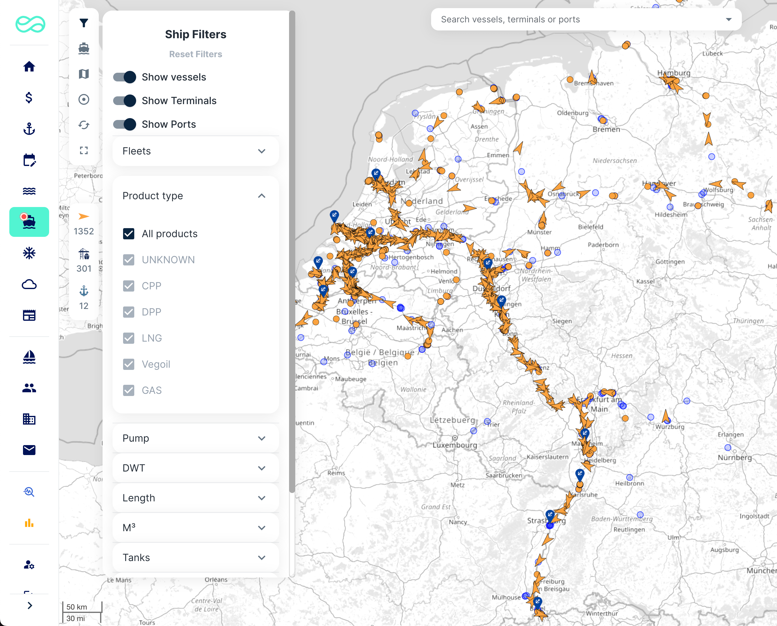The height and width of the screenshot is (626, 777).
Task: Open the Pump filter section
Action: pyautogui.click(x=195, y=438)
